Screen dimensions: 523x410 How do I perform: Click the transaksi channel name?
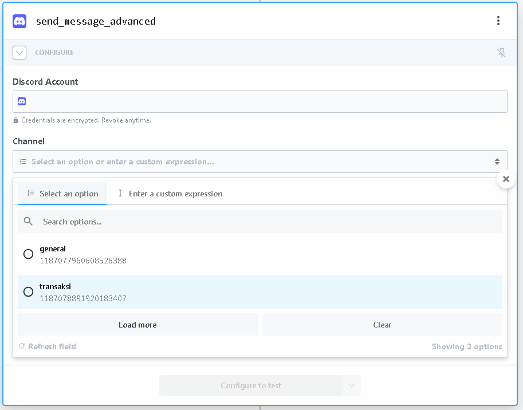click(x=56, y=287)
